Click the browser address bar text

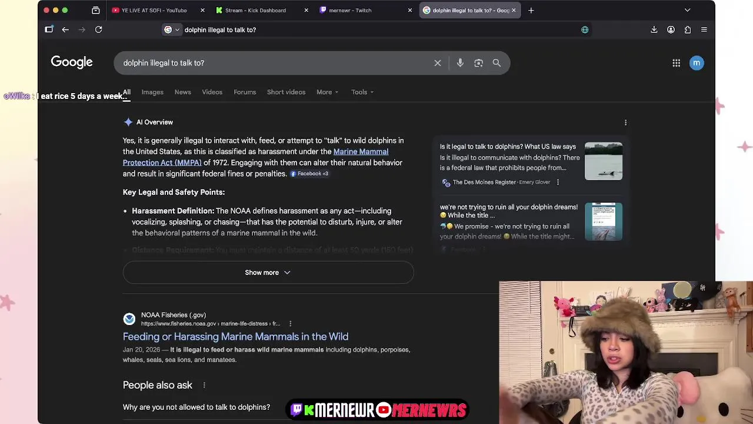click(x=220, y=29)
